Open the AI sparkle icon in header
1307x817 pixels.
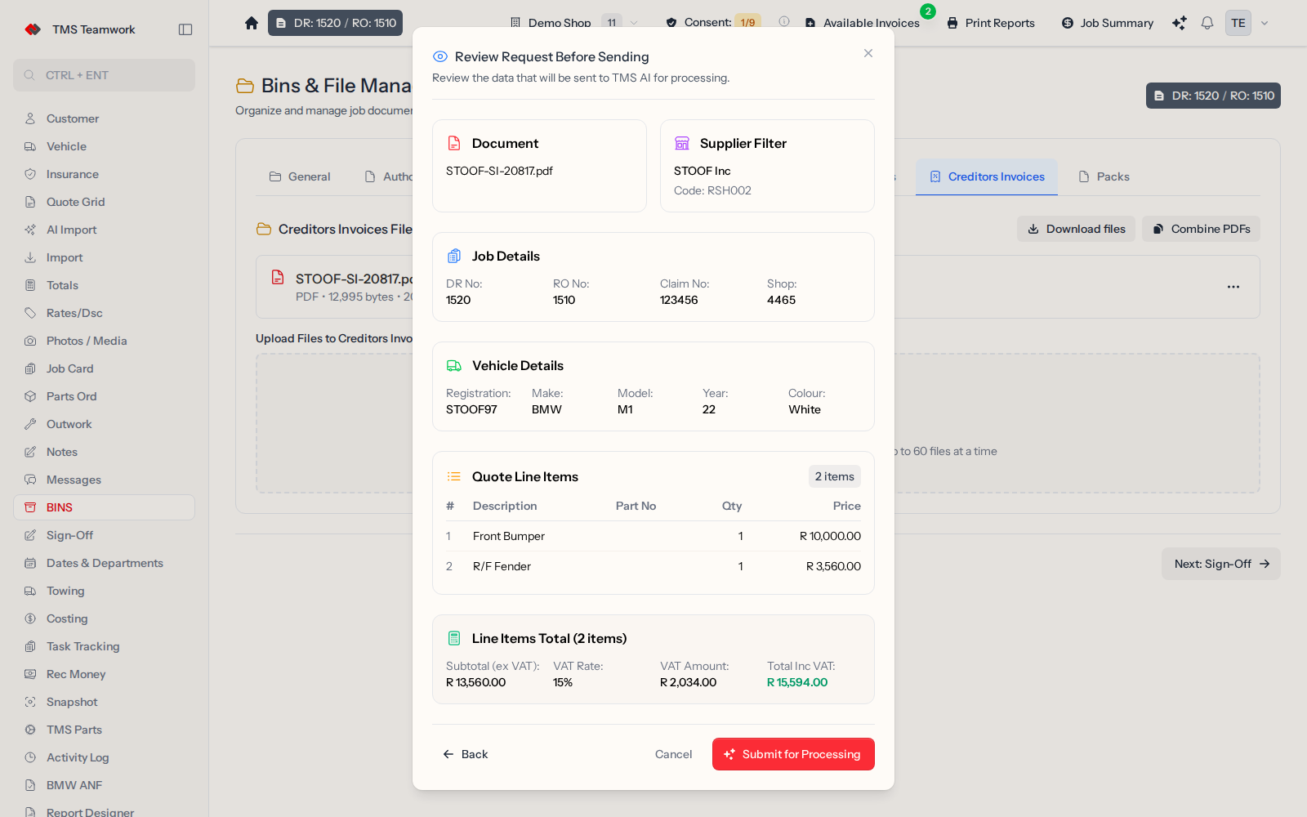(x=1179, y=23)
